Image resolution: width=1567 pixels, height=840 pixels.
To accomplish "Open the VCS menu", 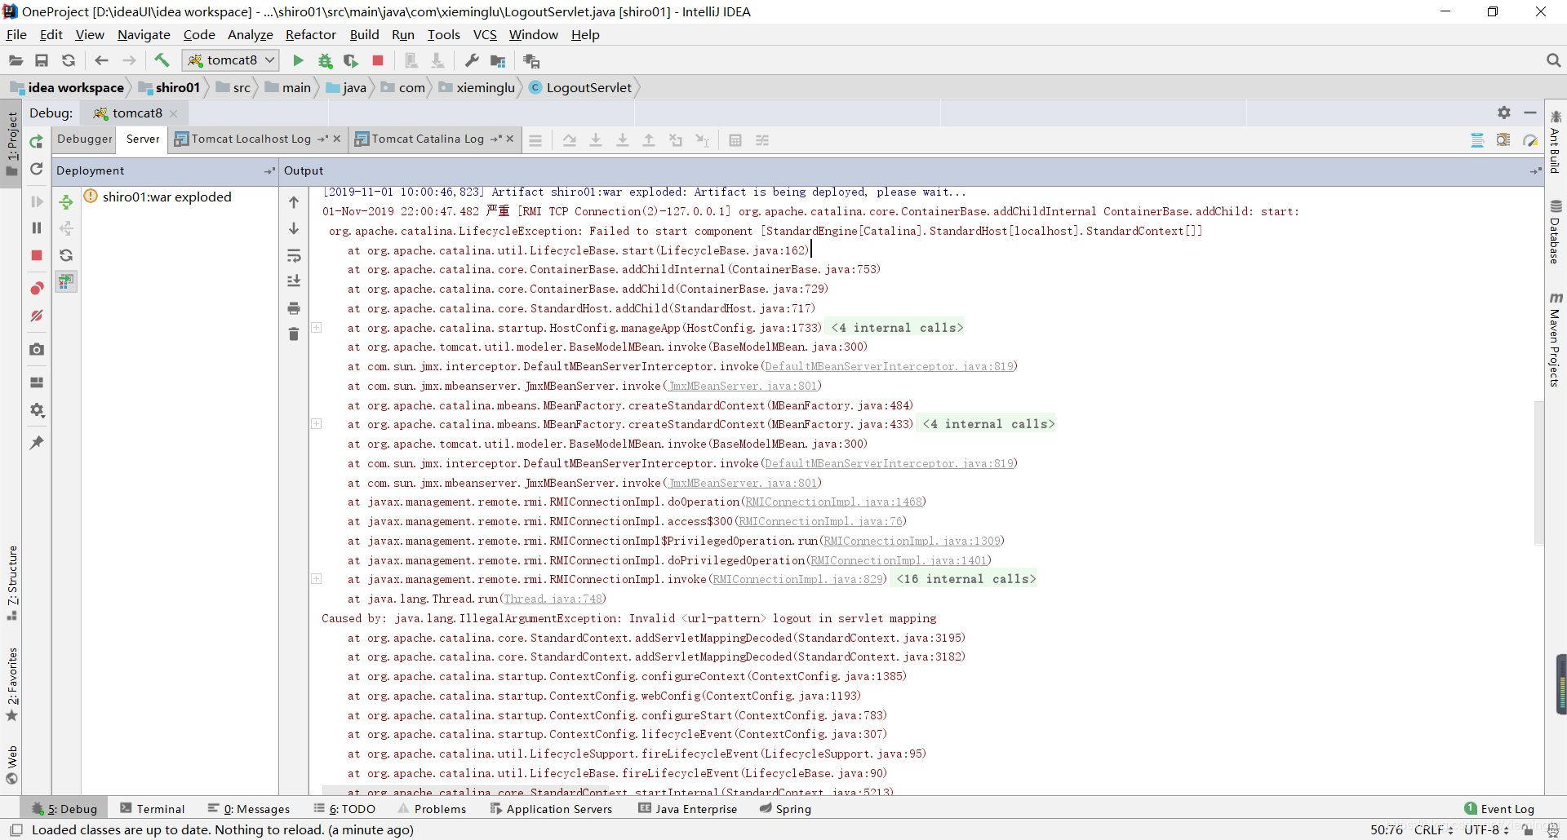I will click(x=485, y=34).
